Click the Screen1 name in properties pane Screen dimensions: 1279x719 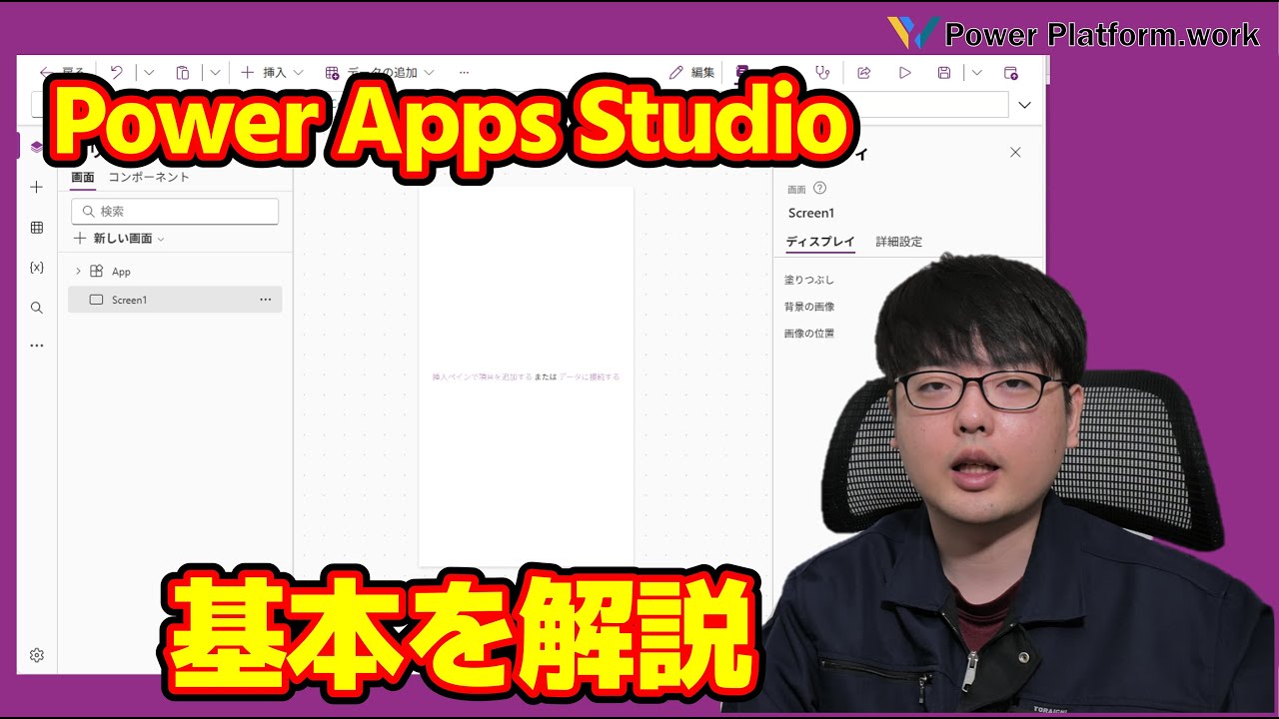click(811, 213)
